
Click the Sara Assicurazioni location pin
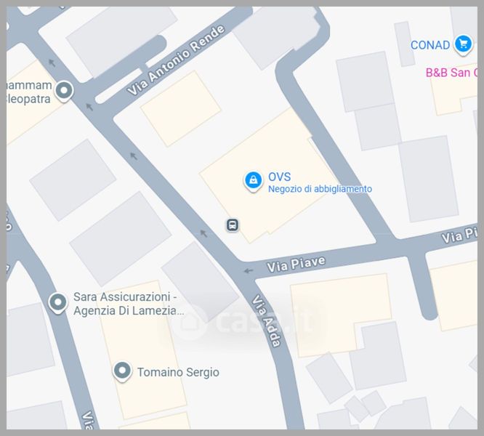click(x=57, y=303)
